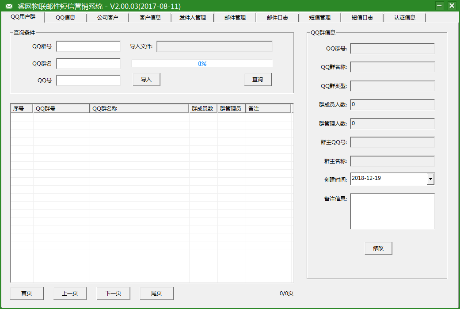Click the 下一页 next page button
460x309 pixels.
tap(113, 293)
